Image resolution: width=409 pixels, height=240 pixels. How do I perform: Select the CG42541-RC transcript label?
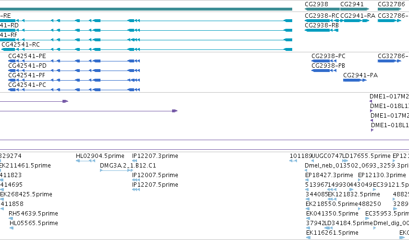tap(21, 45)
